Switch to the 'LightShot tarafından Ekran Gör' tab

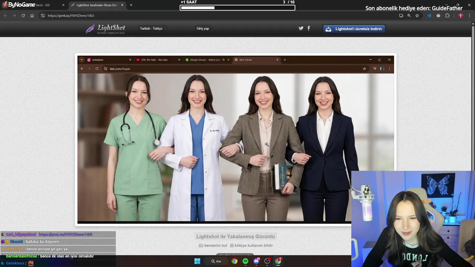(x=97, y=5)
